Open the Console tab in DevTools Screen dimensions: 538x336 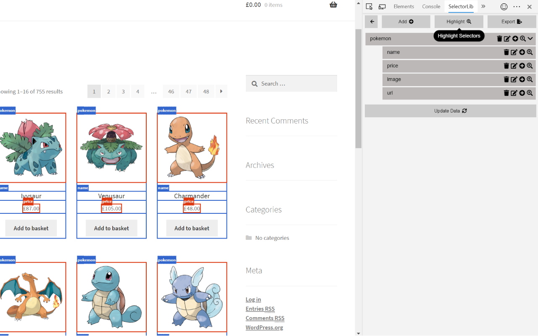(431, 6)
